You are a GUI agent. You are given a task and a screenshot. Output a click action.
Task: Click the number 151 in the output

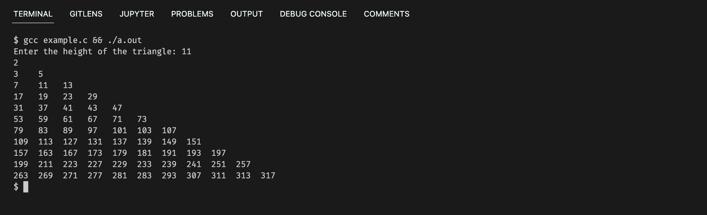point(194,142)
